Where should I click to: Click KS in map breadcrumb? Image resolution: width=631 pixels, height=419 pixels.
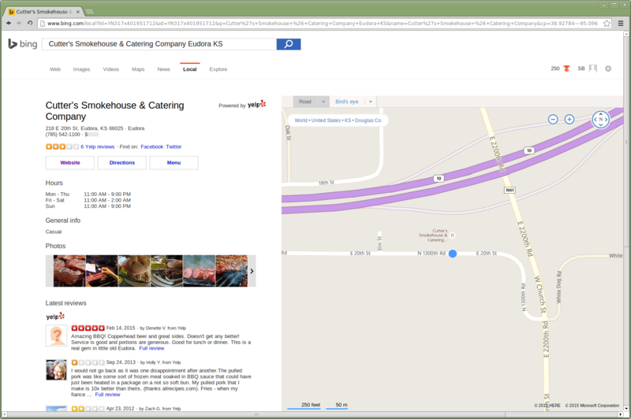pyautogui.click(x=348, y=121)
